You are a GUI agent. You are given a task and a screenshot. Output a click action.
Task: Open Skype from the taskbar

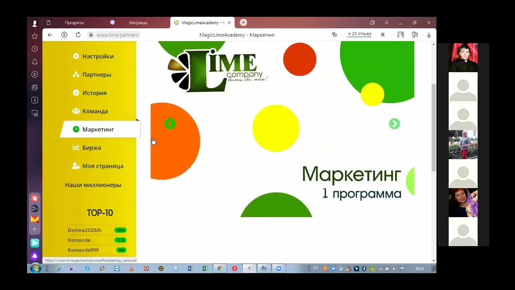87,269
